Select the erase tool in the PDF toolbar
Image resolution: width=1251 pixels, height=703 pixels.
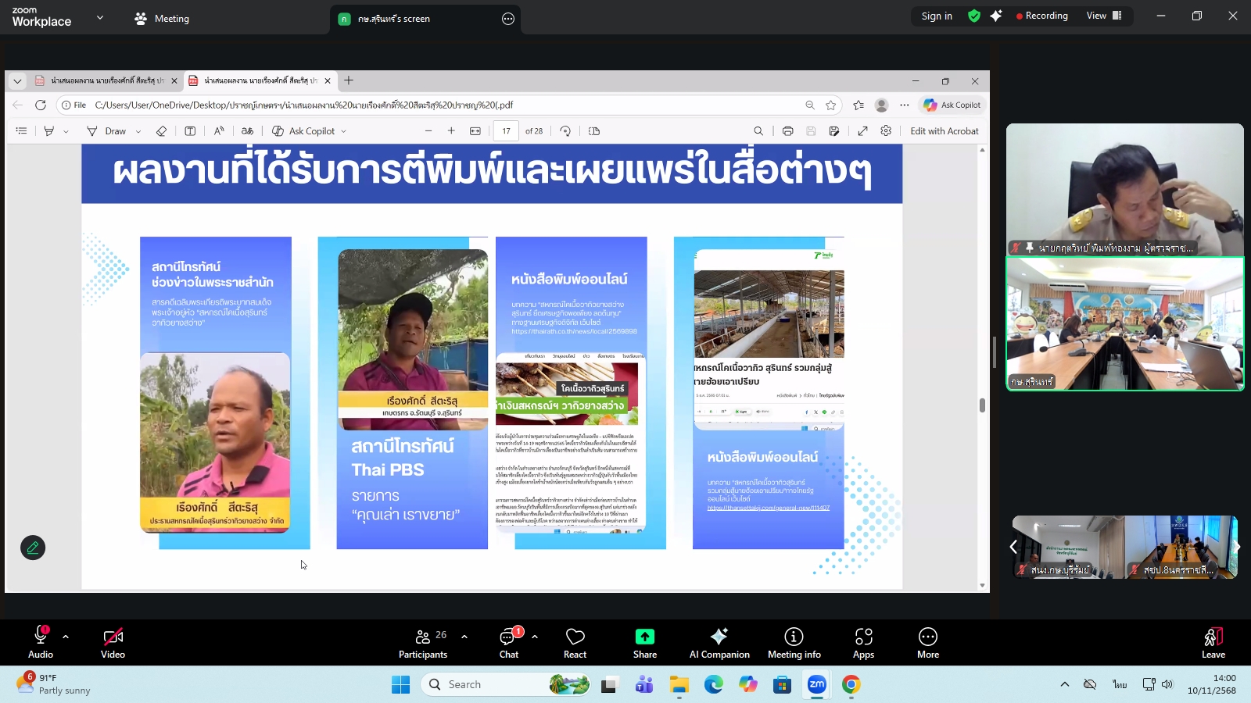click(x=161, y=130)
